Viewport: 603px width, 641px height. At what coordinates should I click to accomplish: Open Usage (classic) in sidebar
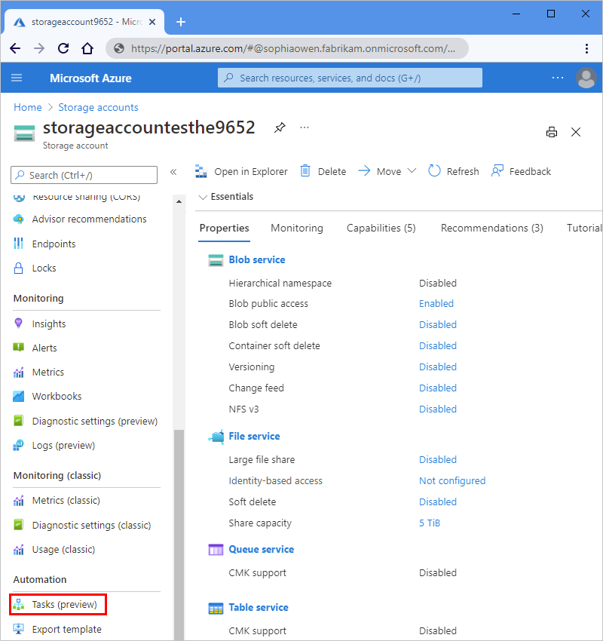(64, 550)
